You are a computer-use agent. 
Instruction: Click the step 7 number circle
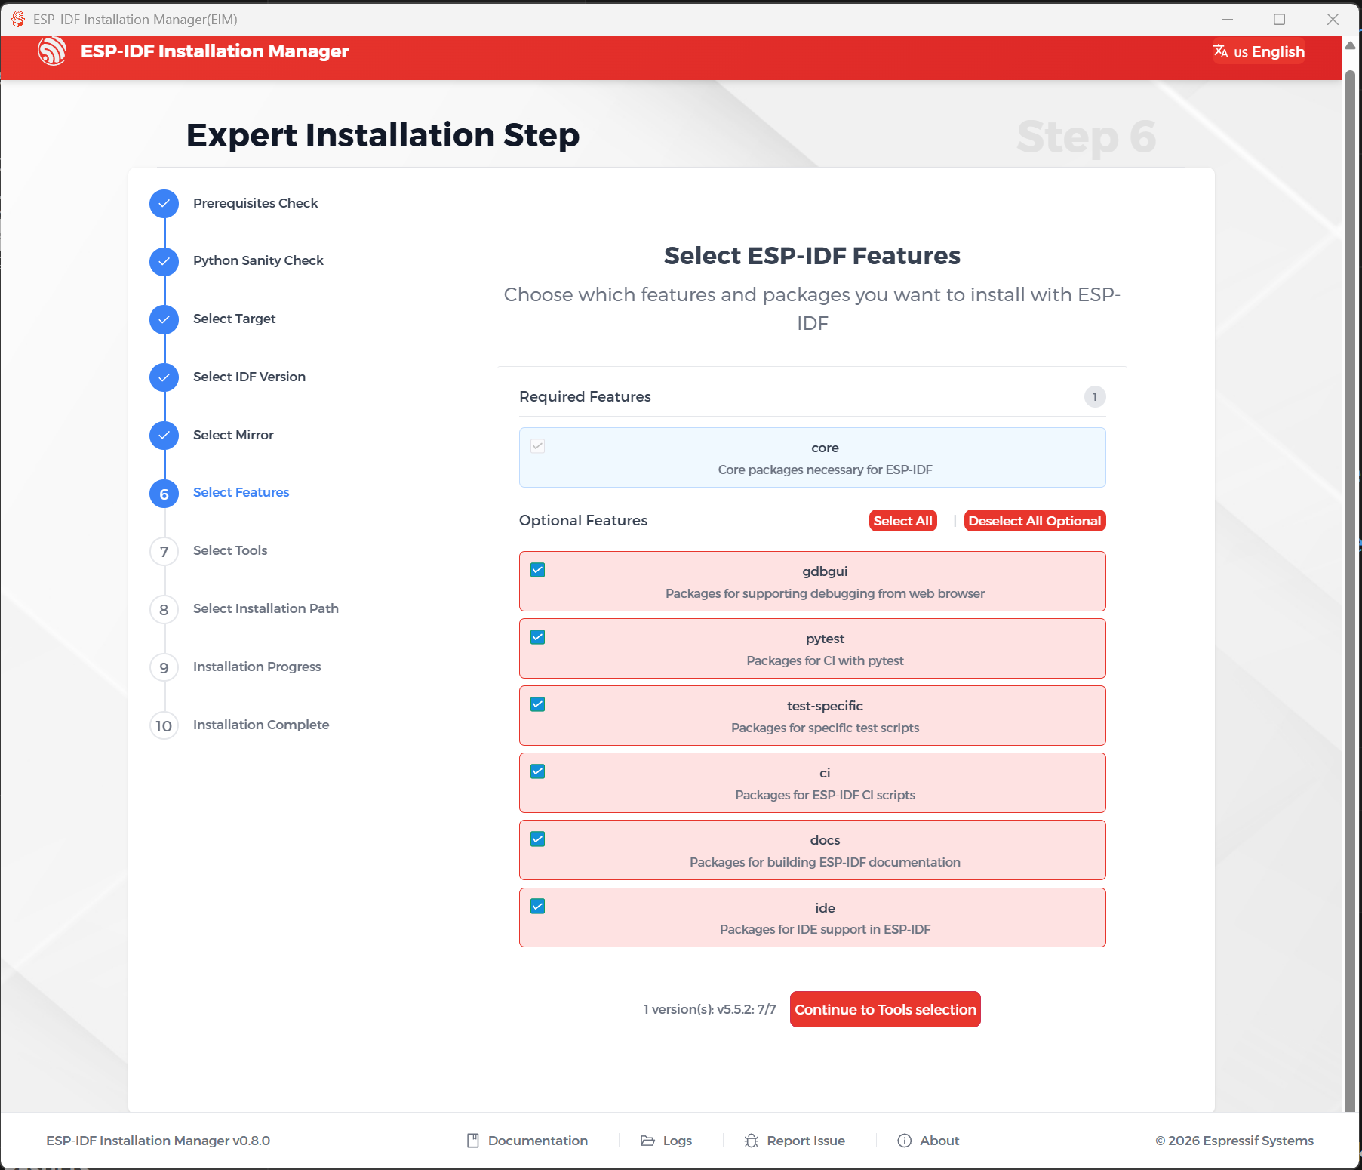pos(164,552)
